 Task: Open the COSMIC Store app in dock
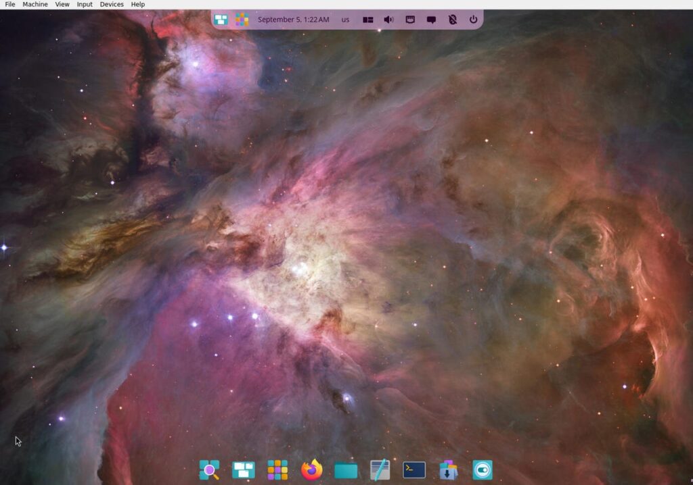pos(448,469)
